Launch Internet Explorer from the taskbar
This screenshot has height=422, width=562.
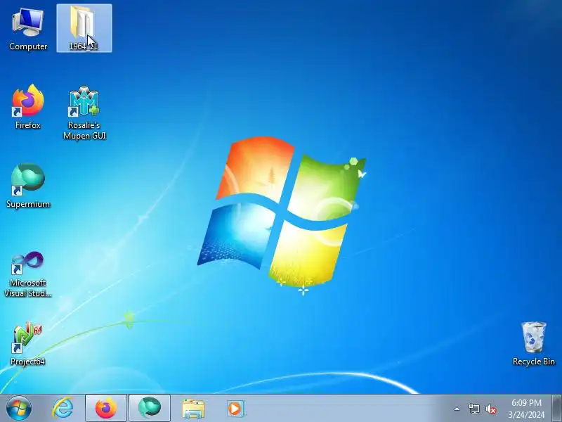click(63, 408)
